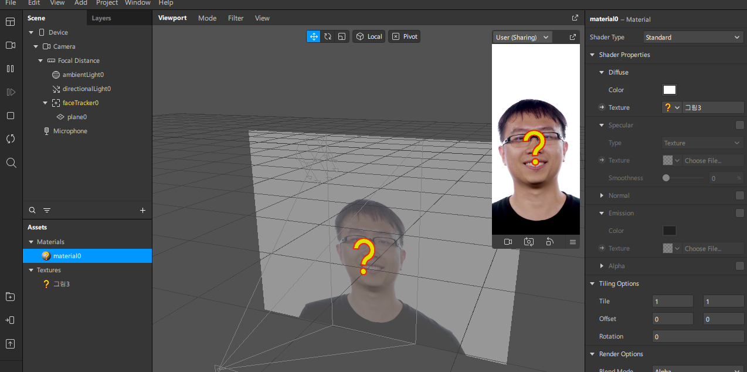Click the arrow icon beside Emission Texture

pos(602,248)
